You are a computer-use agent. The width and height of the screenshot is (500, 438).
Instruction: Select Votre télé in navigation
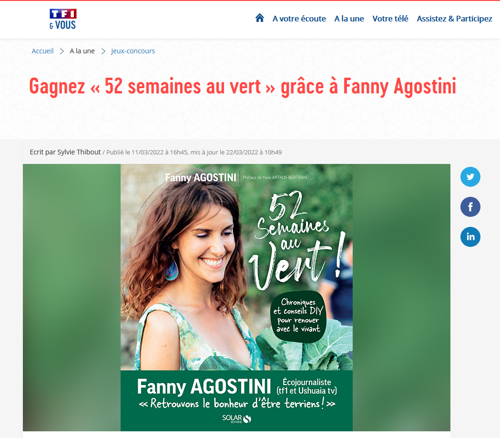point(390,19)
